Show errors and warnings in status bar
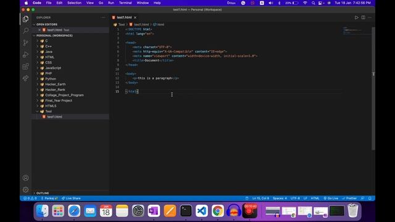395x222 pixels. (30, 199)
